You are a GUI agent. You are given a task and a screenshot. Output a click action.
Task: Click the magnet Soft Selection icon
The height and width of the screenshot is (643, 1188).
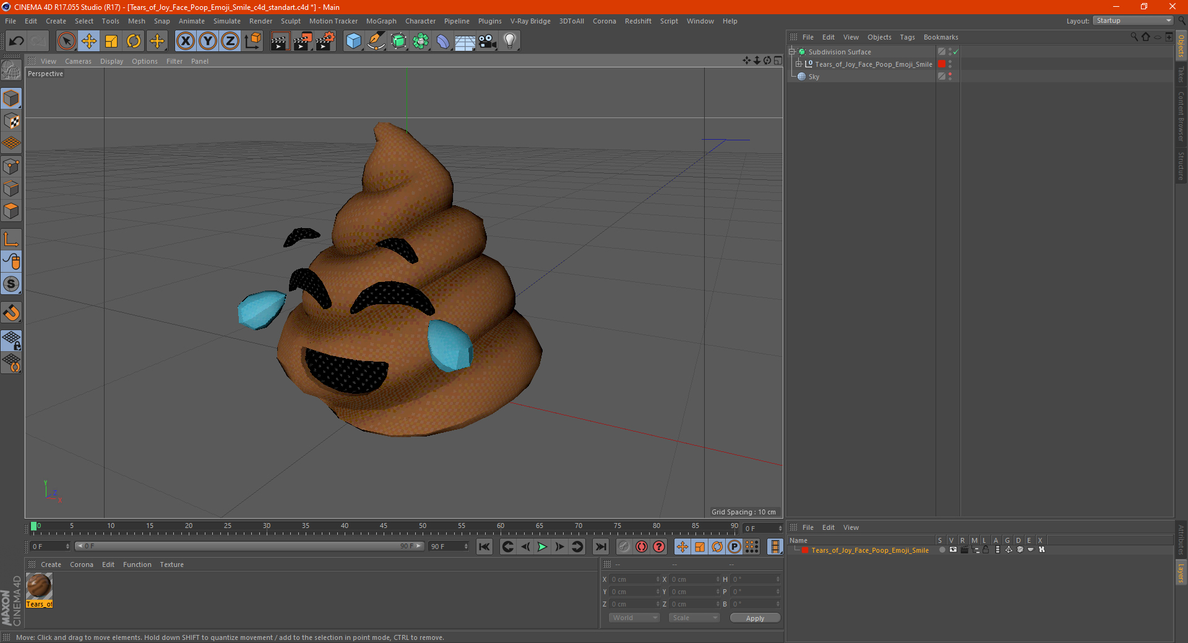(x=11, y=313)
